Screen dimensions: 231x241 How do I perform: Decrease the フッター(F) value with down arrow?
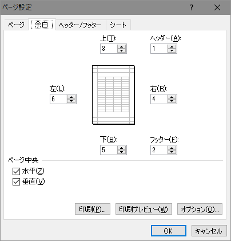172,152
